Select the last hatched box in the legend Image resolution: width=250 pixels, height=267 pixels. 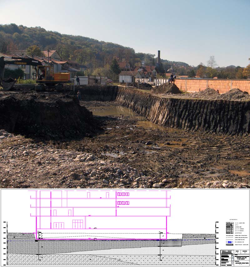(x=229, y=245)
